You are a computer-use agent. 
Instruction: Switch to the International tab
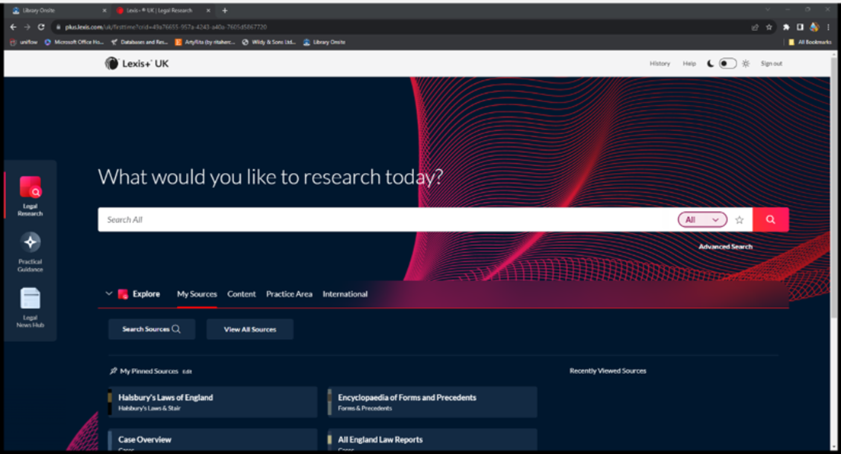(x=345, y=294)
